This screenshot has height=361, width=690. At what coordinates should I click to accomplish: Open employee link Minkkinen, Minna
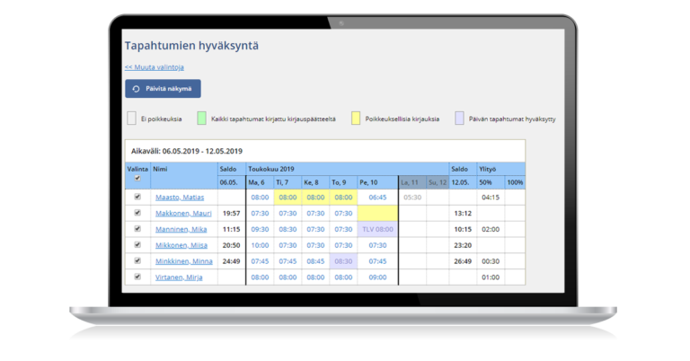(x=184, y=261)
